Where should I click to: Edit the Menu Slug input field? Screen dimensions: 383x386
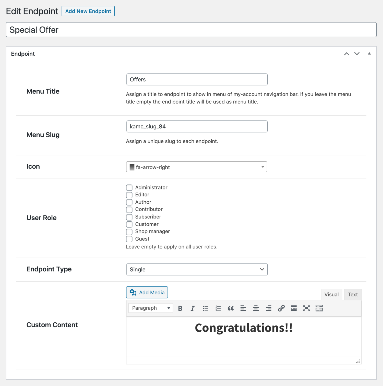pos(197,126)
